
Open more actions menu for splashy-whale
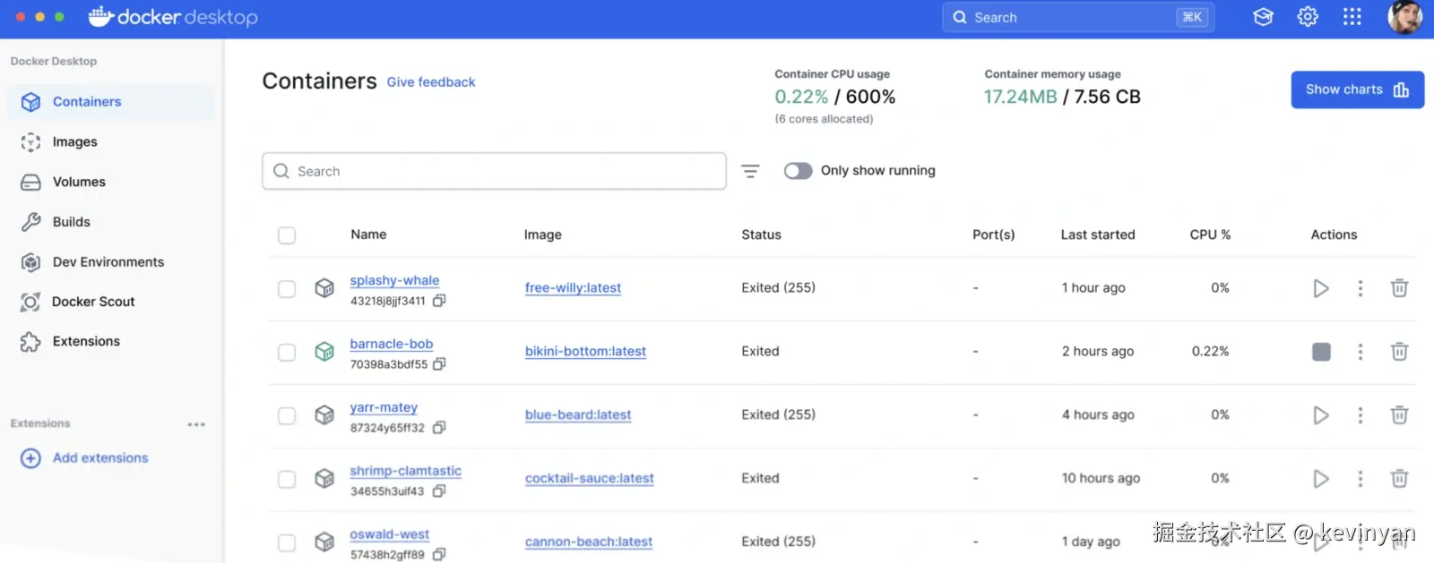tap(1361, 288)
